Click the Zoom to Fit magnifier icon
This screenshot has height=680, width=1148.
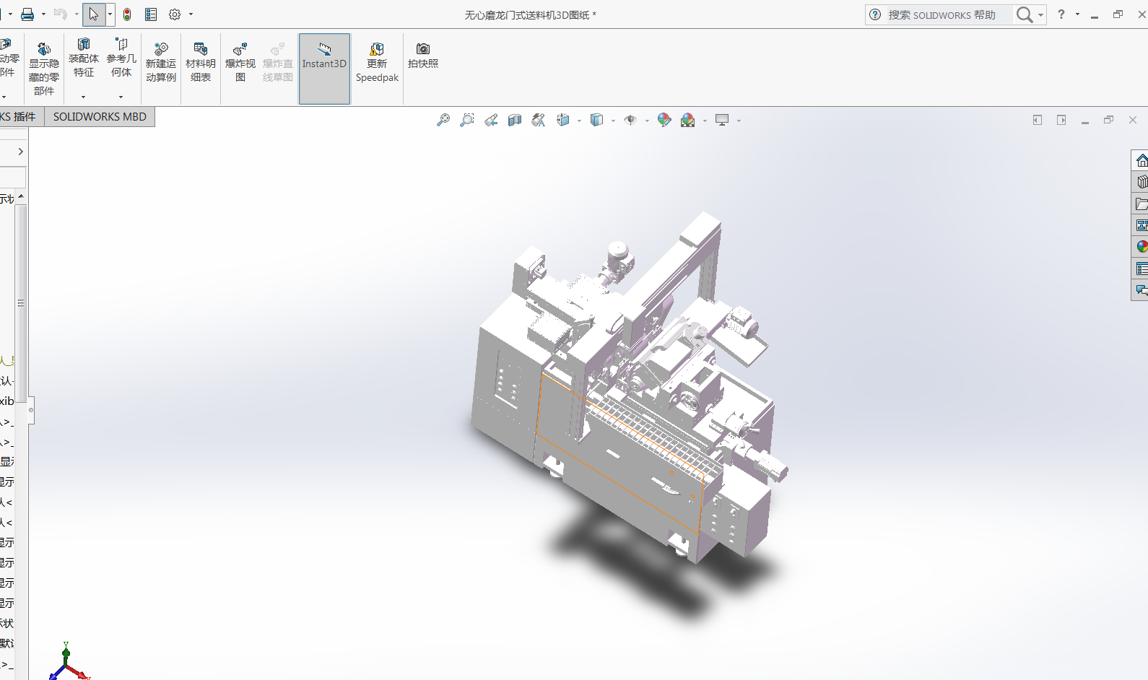tap(443, 120)
